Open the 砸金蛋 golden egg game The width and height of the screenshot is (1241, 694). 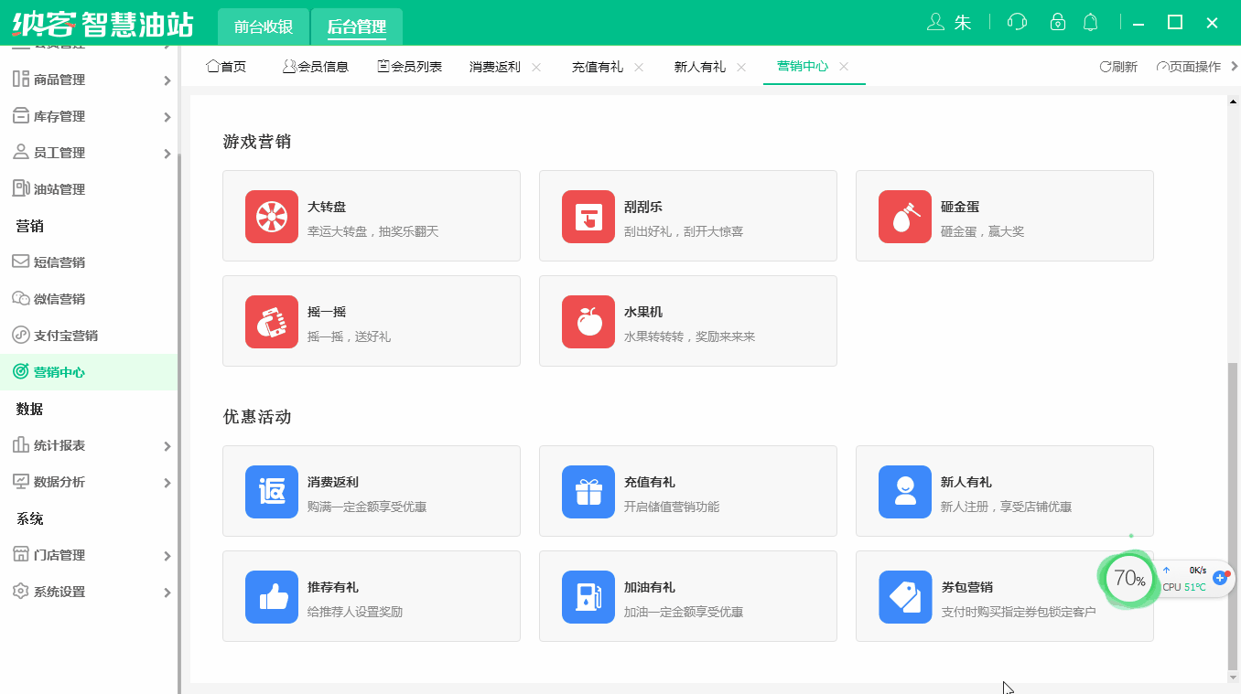[904, 217]
